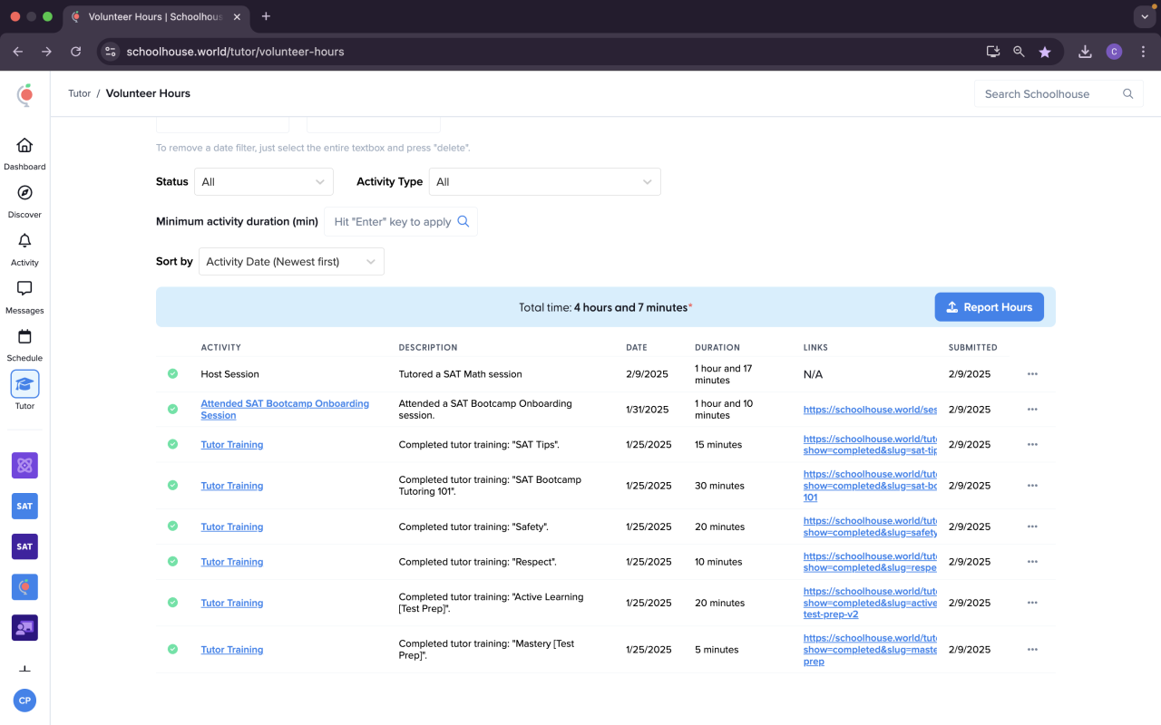Select the Tutor graduation cap icon

click(x=24, y=385)
